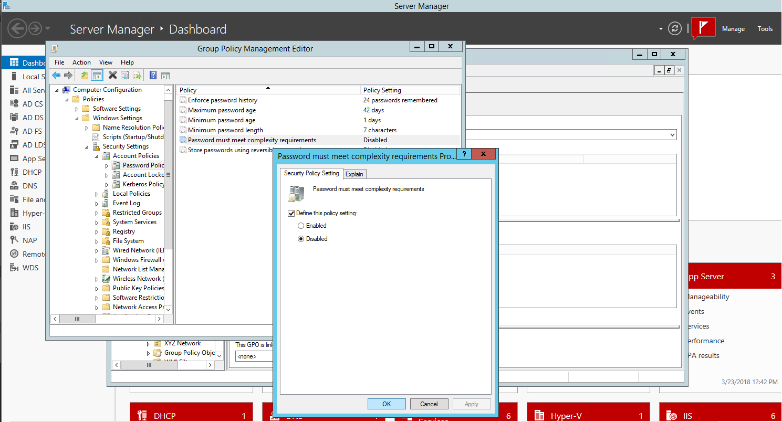
Task: Click the notifications flag in Server Manager
Action: click(704, 28)
